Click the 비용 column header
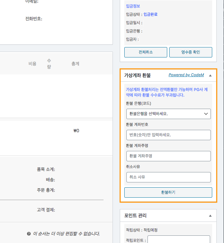The width and height of the screenshot is (224, 243). coord(33,64)
